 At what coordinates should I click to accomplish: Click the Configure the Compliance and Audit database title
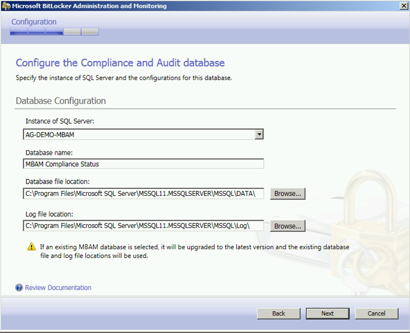(x=120, y=63)
